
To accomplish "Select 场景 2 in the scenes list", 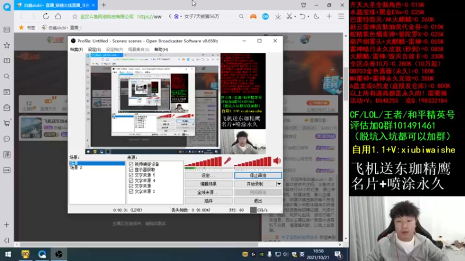I will (x=76, y=168).
